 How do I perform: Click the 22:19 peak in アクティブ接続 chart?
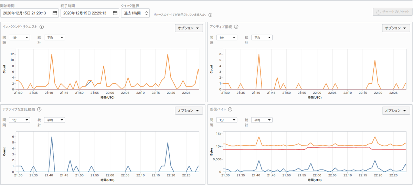pos(375,60)
